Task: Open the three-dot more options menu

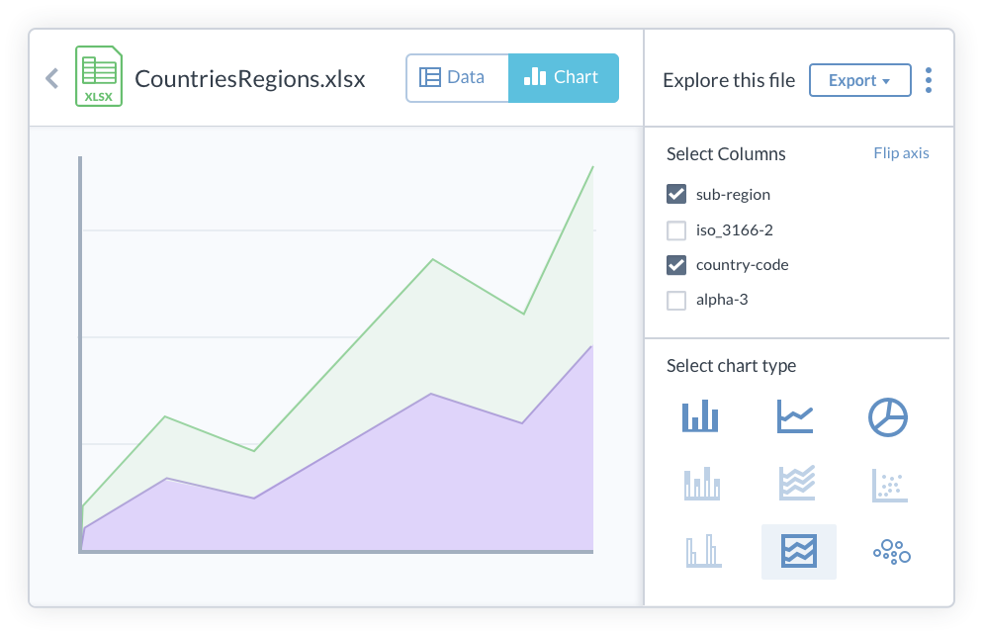Action: click(928, 80)
